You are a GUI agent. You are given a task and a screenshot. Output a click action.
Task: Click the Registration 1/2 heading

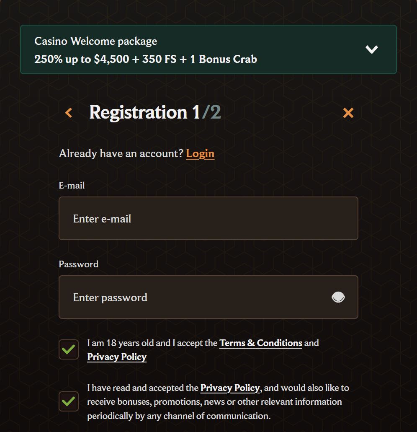[x=154, y=112]
